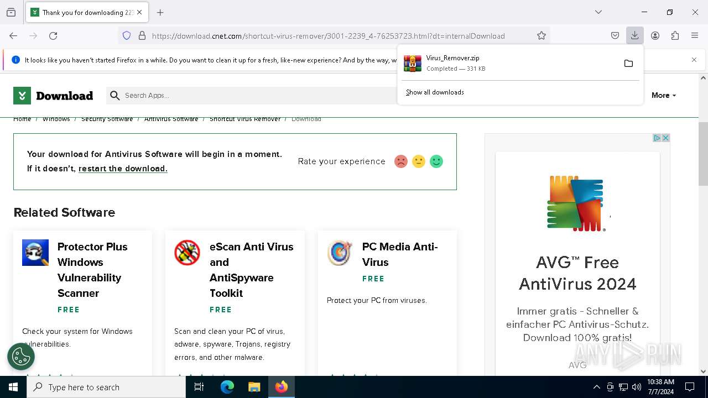Open Task View on the taskbar
The image size is (708, 398).
(x=199, y=387)
